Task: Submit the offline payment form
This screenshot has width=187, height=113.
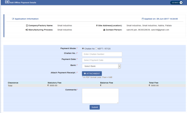Action: click(94, 107)
